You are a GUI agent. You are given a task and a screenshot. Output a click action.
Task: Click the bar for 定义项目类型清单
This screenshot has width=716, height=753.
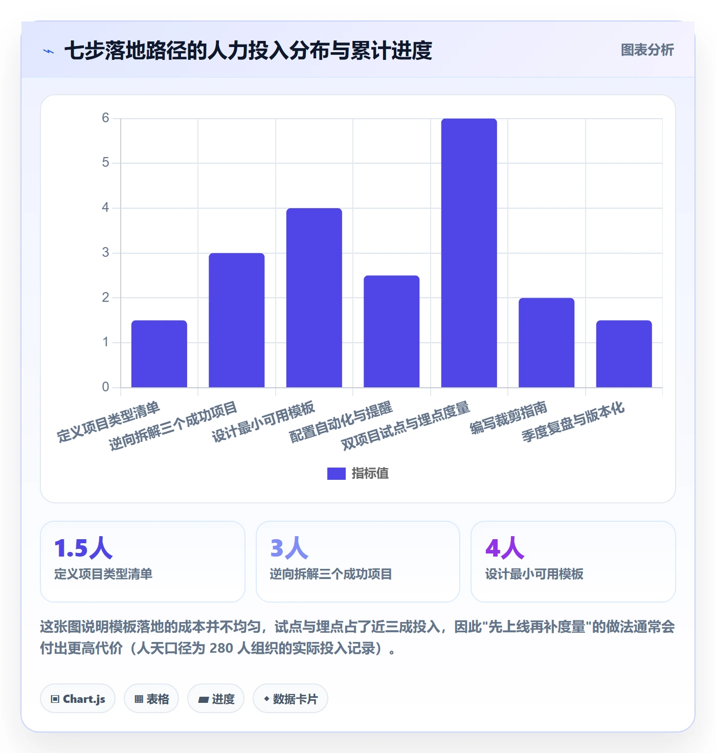click(159, 354)
